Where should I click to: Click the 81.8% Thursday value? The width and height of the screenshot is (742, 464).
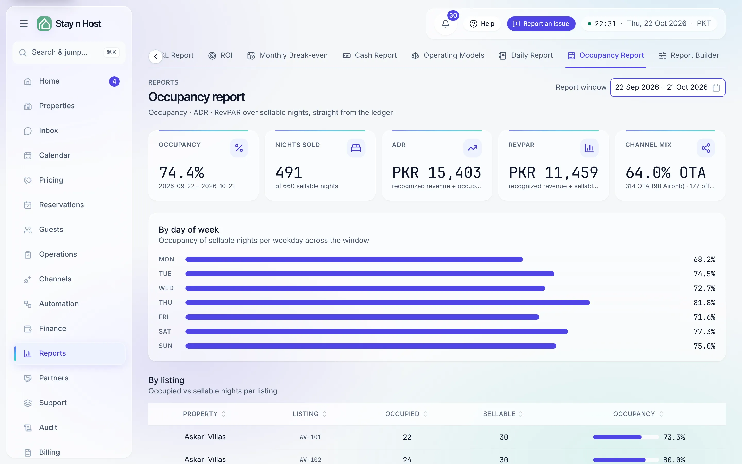(704, 303)
